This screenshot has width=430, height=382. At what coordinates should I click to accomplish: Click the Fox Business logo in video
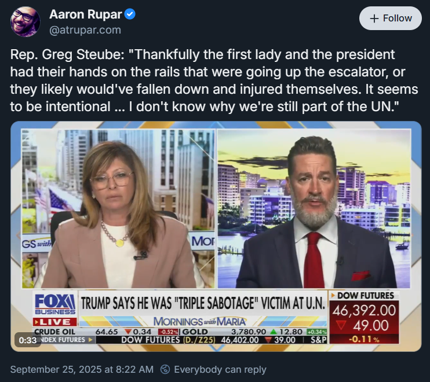pyautogui.click(x=55, y=304)
